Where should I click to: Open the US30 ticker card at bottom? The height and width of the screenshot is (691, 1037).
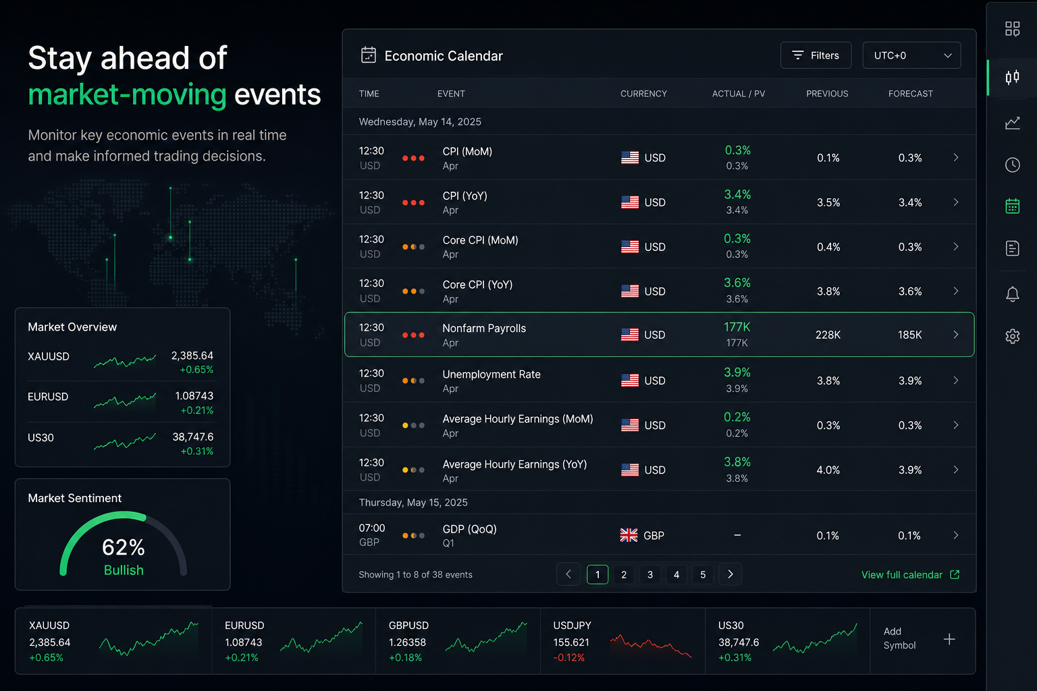tap(787, 641)
